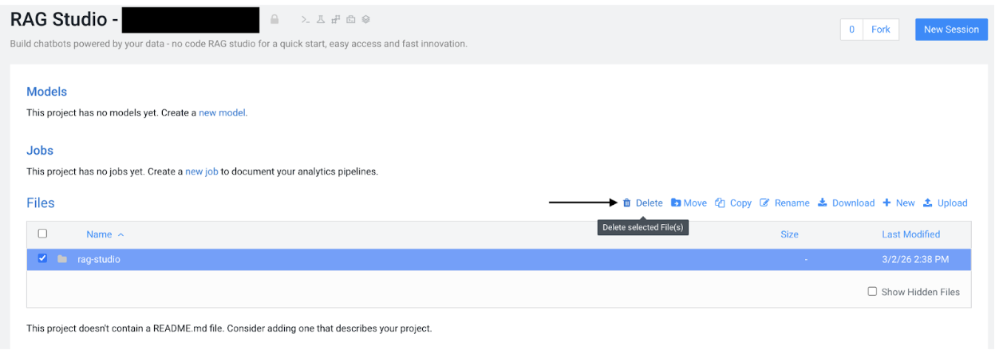Enable Show Hidden Files checkbox
The width and height of the screenshot is (999, 354).
click(x=872, y=292)
